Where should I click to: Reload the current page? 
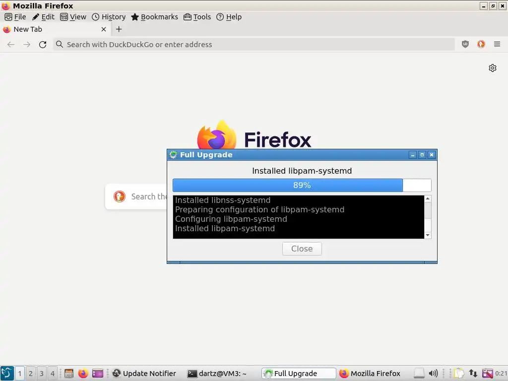coord(43,44)
